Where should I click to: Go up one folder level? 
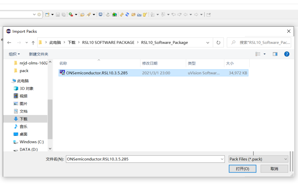[33, 43]
